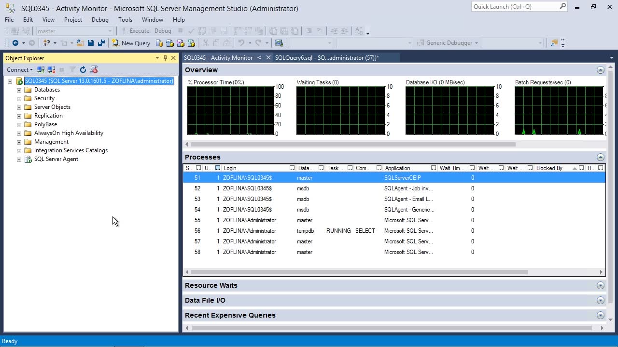This screenshot has width=618, height=347.
Task: Click the Connect Object Explorer plug icon
Action: pyautogui.click(x=41, y=70)
